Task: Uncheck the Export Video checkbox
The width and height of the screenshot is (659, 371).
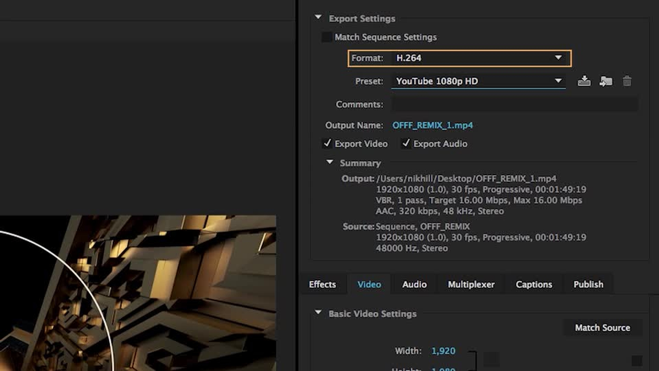Action: click(x=327, y=144)
